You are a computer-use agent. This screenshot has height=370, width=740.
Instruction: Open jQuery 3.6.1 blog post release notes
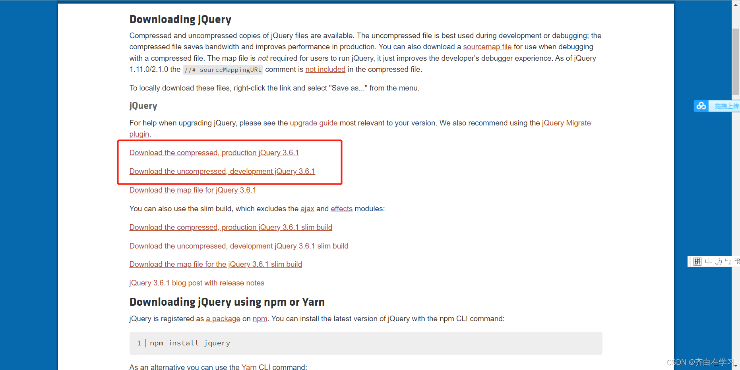pyautogui.click(x=197, y=283)
